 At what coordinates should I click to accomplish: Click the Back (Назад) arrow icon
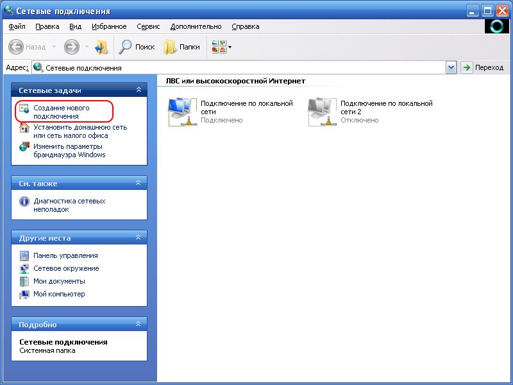pyautogui.click(x=16, y=47)
